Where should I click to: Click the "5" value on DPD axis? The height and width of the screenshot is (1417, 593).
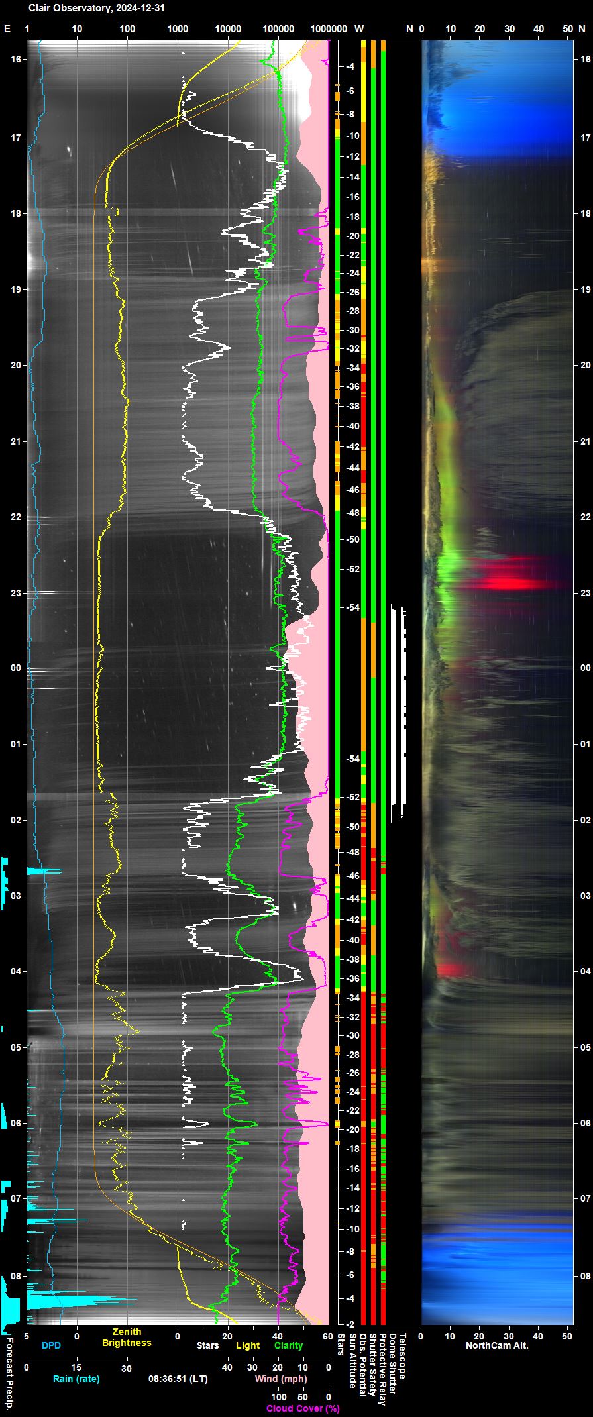point(27,1336)
